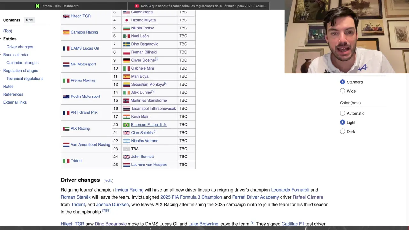Open the Invicta Racing link

tap(129, 190)
